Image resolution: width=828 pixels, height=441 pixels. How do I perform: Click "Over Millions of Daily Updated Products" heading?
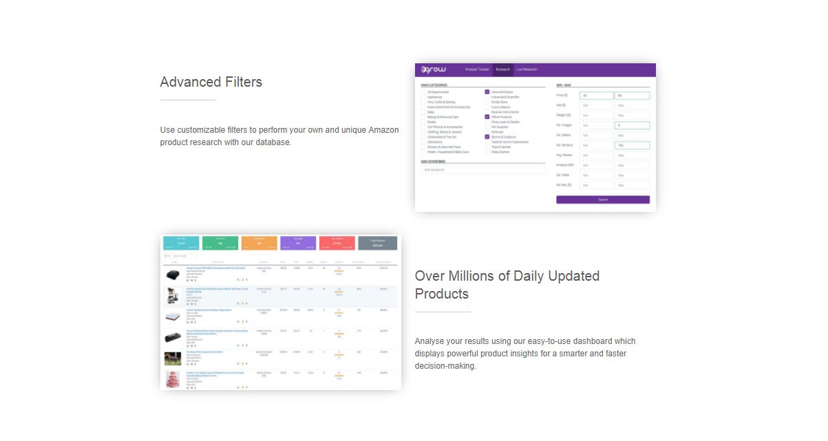pyautogui.click(x=507, y=285)
